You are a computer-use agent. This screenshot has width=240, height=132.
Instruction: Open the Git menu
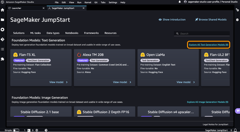96,3
